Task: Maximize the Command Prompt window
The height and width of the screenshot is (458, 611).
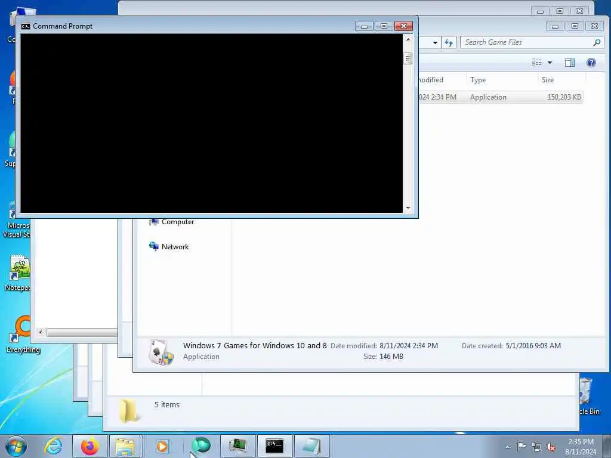Action: pos(384,26)
